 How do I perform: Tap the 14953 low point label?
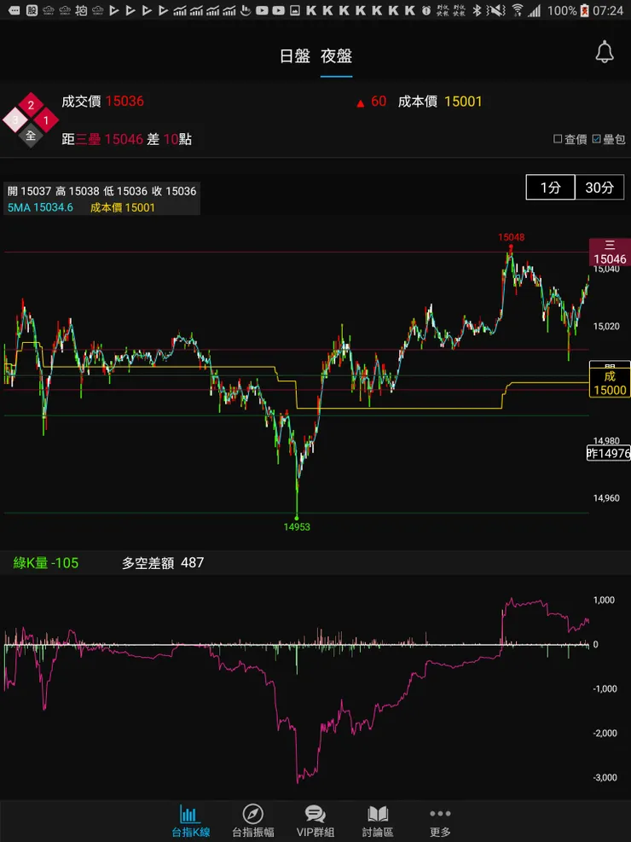pos(297,527)
